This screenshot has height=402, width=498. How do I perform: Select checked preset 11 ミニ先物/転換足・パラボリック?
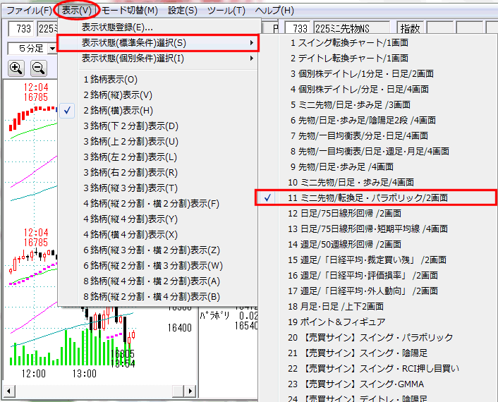coord(377,197)
